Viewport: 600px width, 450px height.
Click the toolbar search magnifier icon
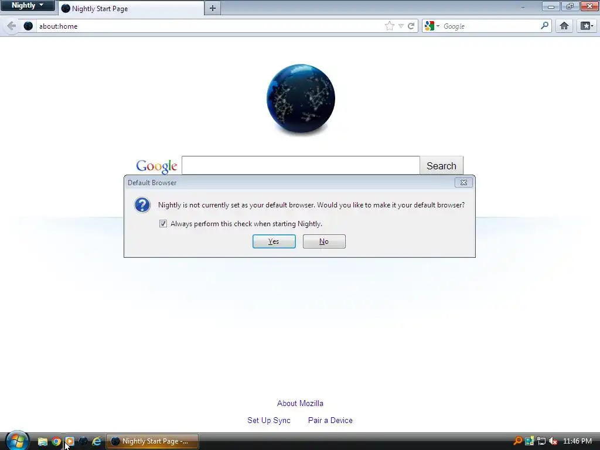(544, 26)
